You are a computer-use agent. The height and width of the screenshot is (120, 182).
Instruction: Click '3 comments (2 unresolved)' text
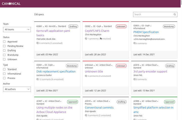pyautogui.click(x=99, y=115)
